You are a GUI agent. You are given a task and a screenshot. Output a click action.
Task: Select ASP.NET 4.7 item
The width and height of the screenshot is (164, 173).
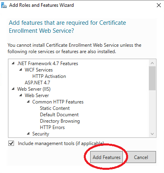pyautogui.click(x=38, y=83)
